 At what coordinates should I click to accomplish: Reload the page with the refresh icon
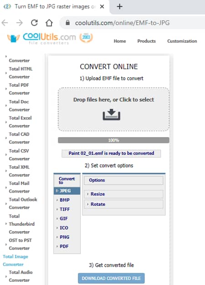pyautogui.click(x=34, y=23)
